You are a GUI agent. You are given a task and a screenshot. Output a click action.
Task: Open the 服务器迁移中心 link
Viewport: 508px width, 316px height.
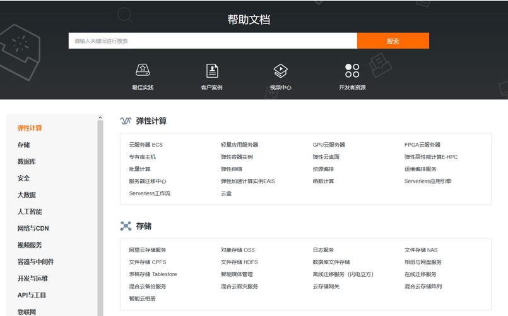[148, 181]
